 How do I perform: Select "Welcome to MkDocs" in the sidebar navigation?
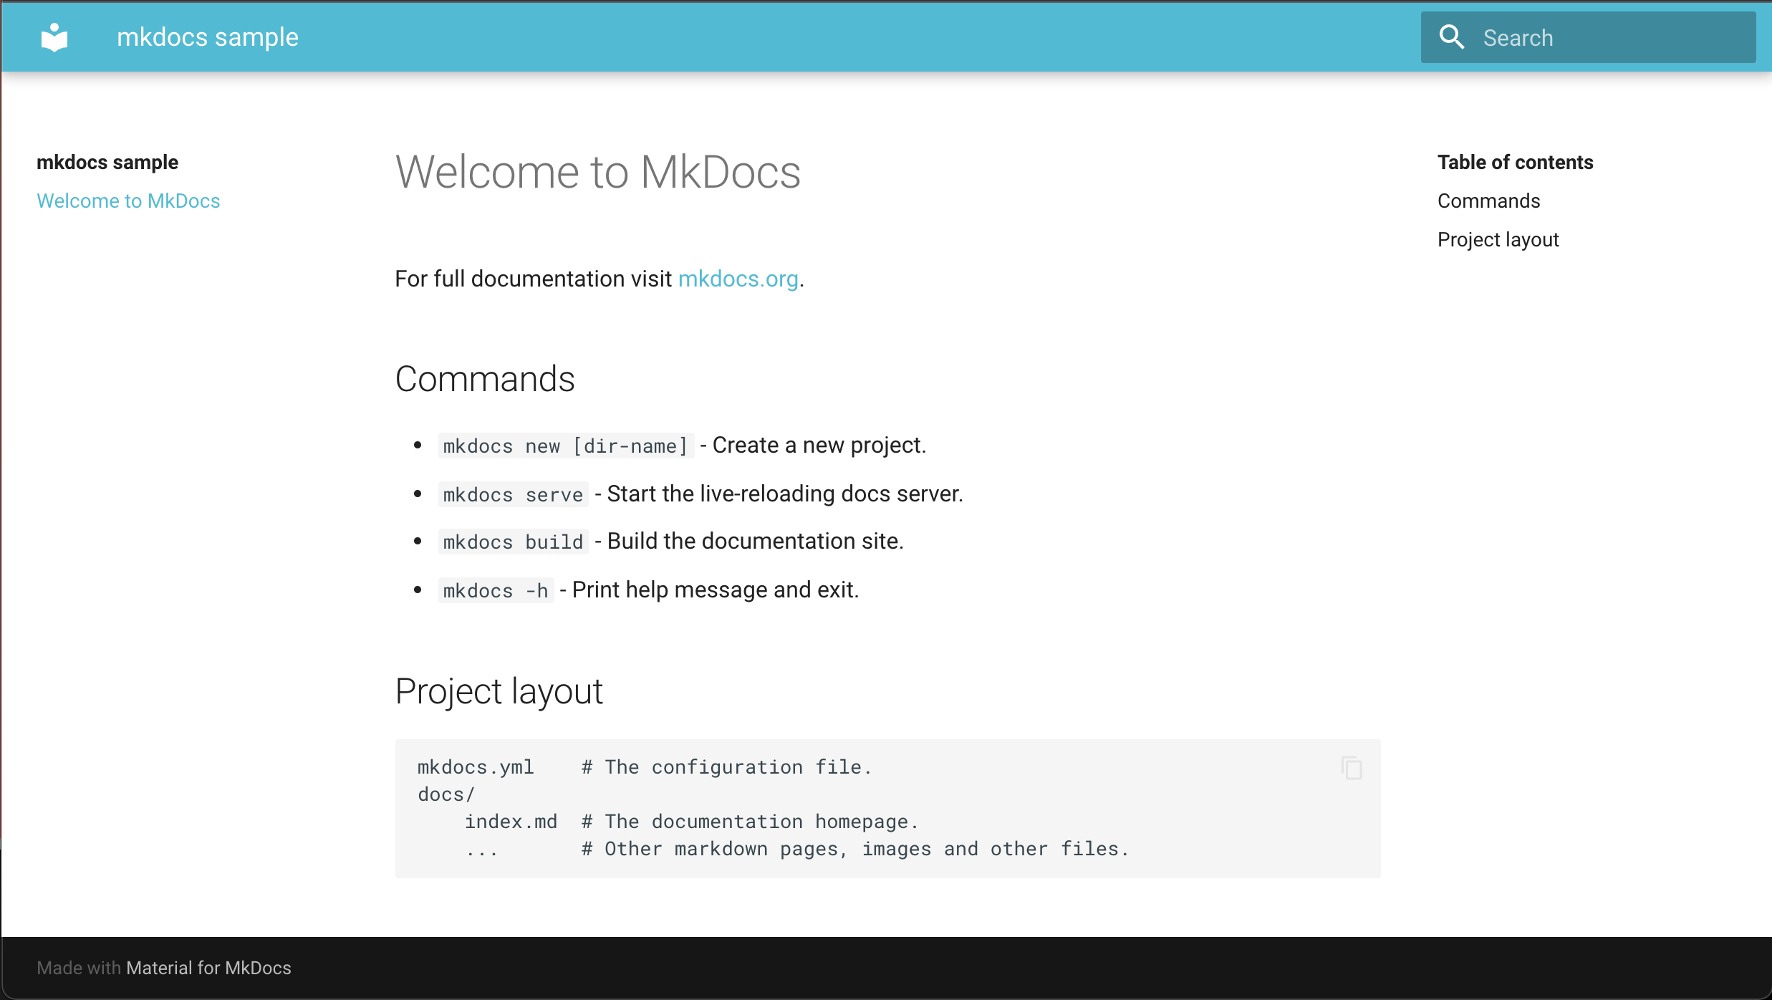127,201
